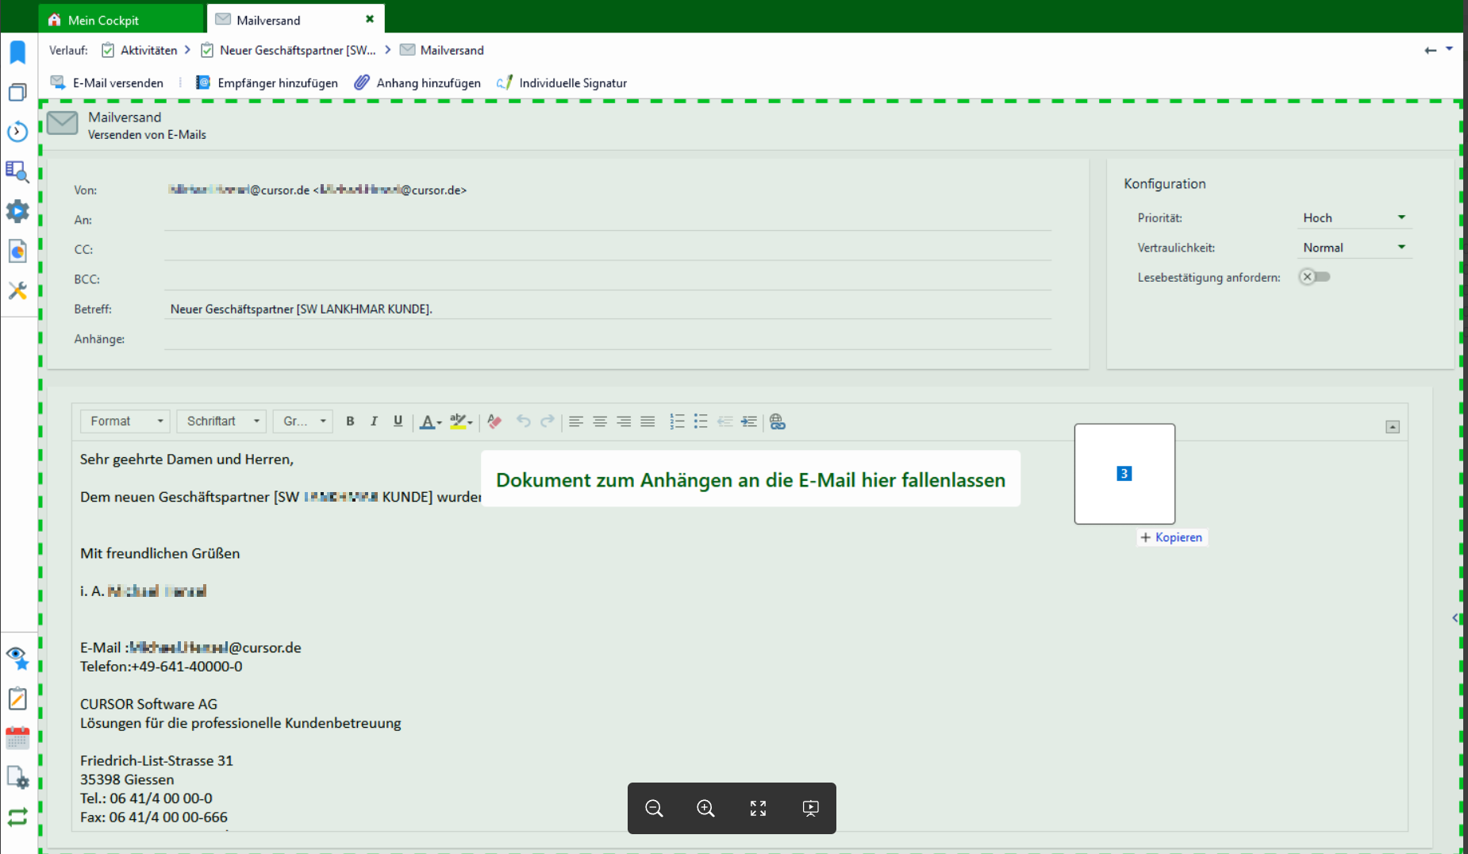Click the bookmark icon in the left sidebar
Image resolution: width=1468 pixels, height=854 pixels.
coord(17,52)
